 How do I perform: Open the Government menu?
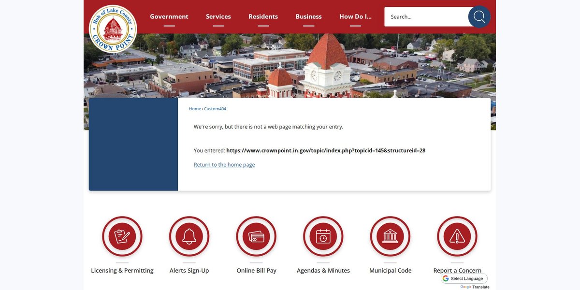click(x=169, y=16)
